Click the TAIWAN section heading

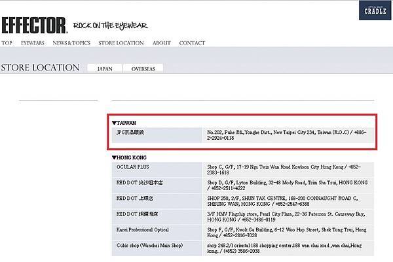point(124,123)
